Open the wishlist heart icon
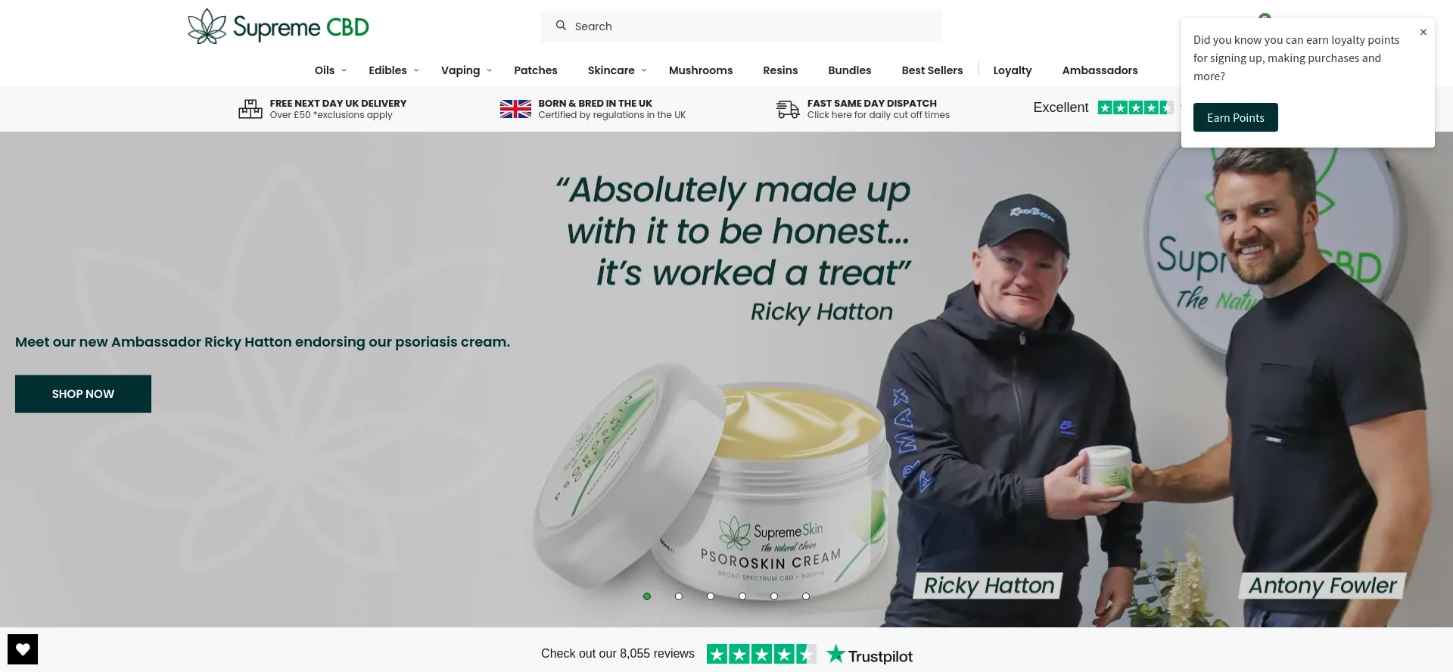Image resolution: width=1453 pixels, height=672 pixels. 23,649
